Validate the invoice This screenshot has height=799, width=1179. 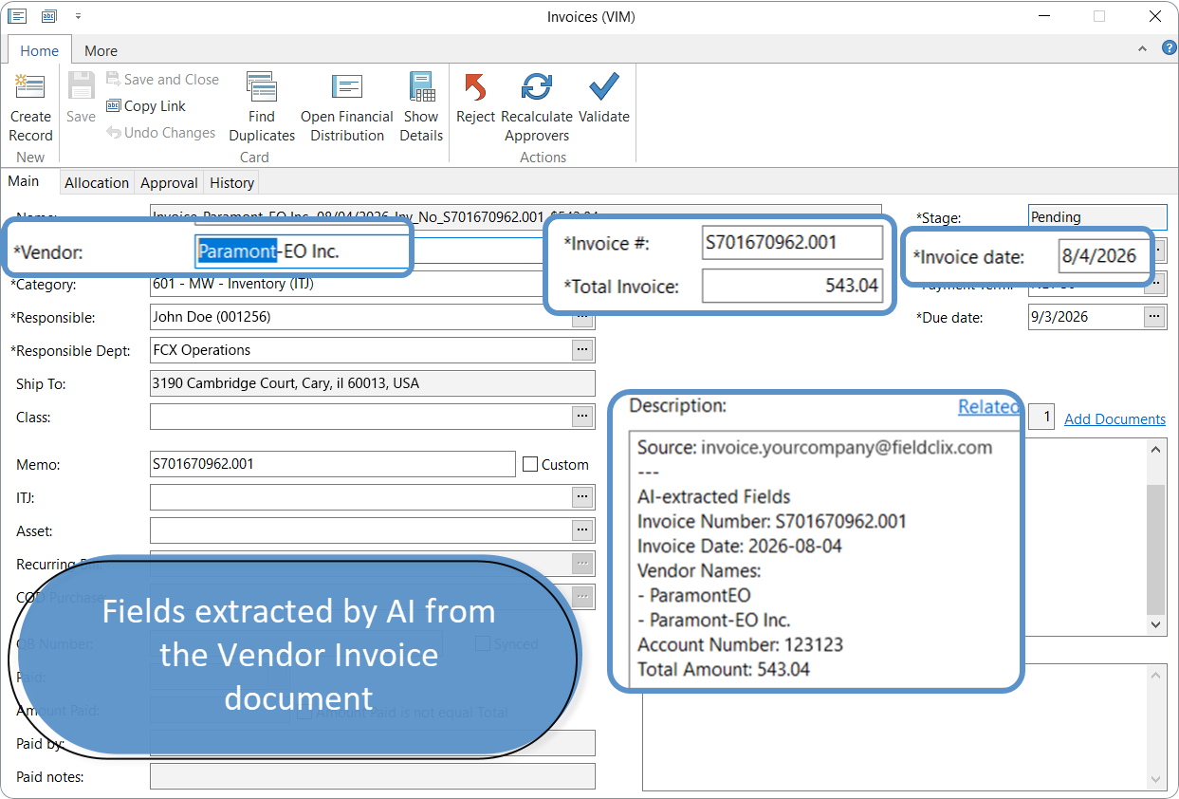click(604, 98)
